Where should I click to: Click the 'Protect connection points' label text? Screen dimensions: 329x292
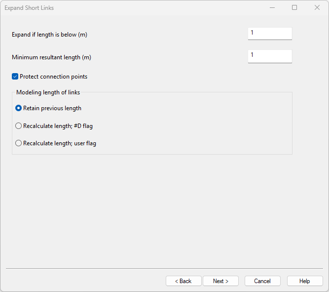click(53, 77)
